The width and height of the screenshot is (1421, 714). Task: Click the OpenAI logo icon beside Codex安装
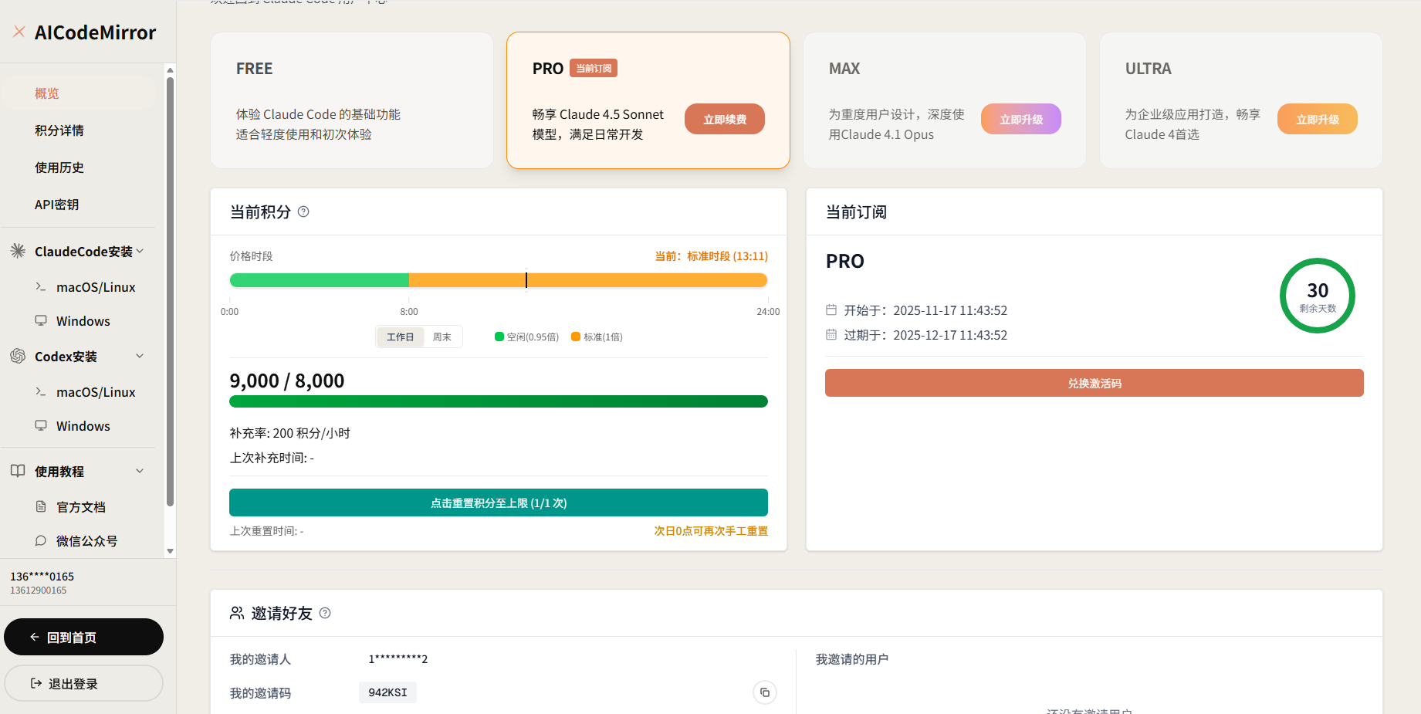(18, 356)
